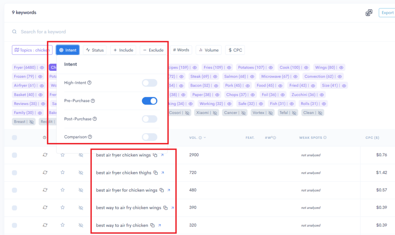Disable the Pre-Purchase toggle

point(149,100)
